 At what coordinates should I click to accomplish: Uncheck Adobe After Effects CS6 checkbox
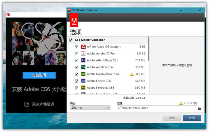77,60
